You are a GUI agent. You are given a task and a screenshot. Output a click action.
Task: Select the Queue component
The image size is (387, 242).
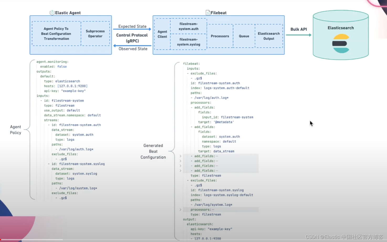pos(244,36)
